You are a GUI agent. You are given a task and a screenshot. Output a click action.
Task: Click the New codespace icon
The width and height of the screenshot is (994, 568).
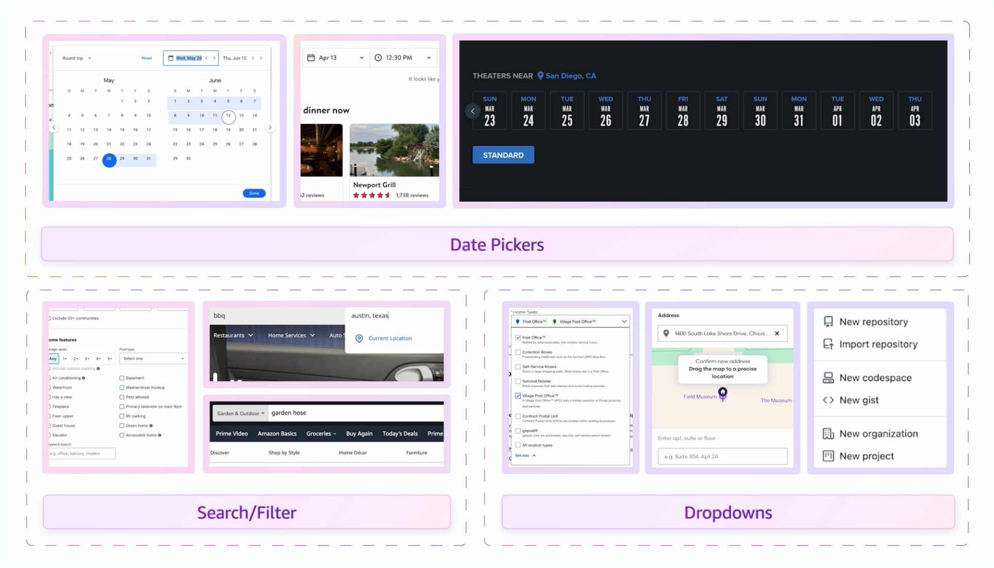point(828,378)
